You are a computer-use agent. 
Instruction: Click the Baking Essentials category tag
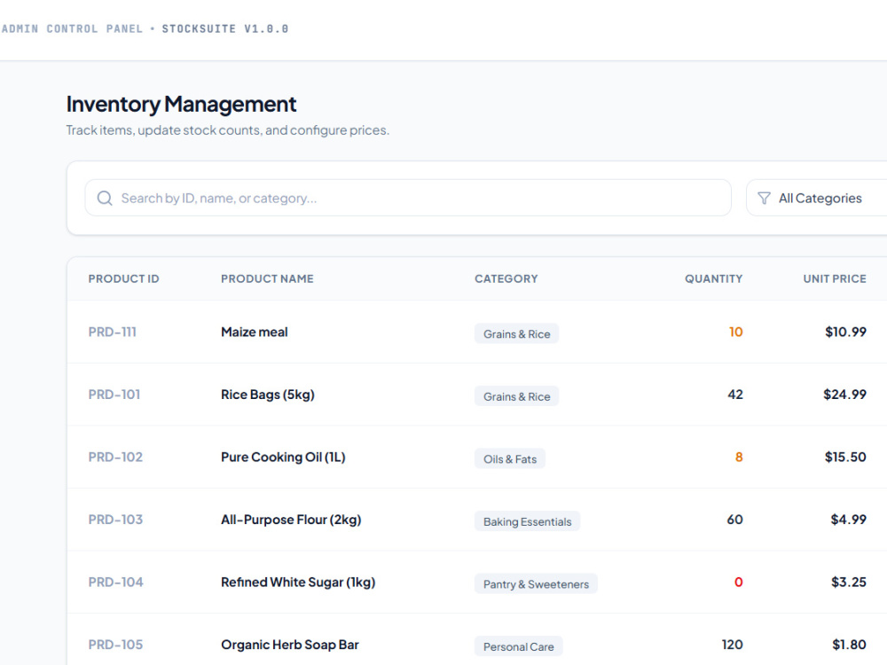527,521
